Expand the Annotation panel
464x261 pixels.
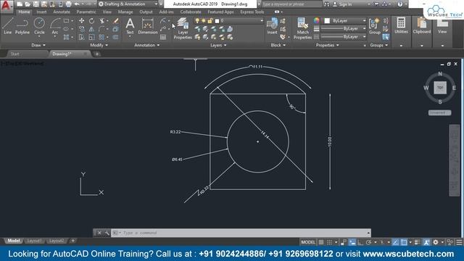point(147,45)
